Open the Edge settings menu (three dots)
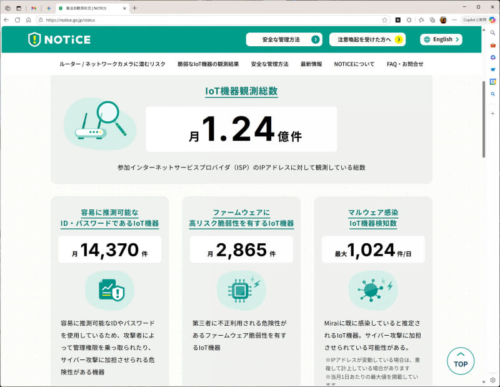This screenshot has height=387, width=500. click(454, 19)
